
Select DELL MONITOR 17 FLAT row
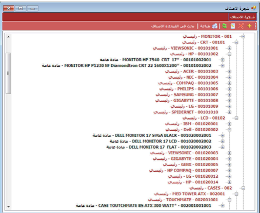pyautogui.click(x=159, y=147)
